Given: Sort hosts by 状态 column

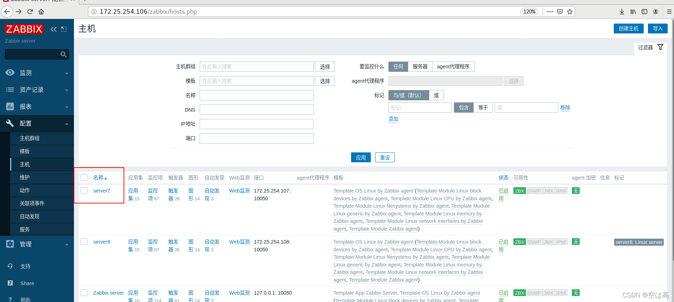Looking at the screenshot, I should pos(504,178).
